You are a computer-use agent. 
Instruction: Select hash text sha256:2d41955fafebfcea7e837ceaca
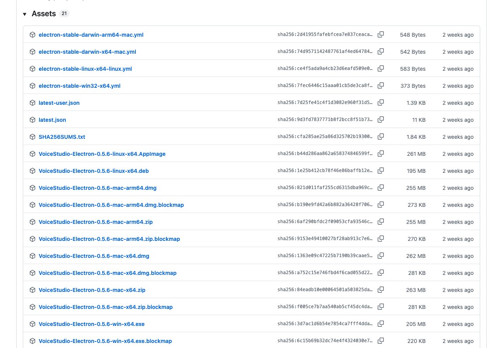tap(325, 35)
